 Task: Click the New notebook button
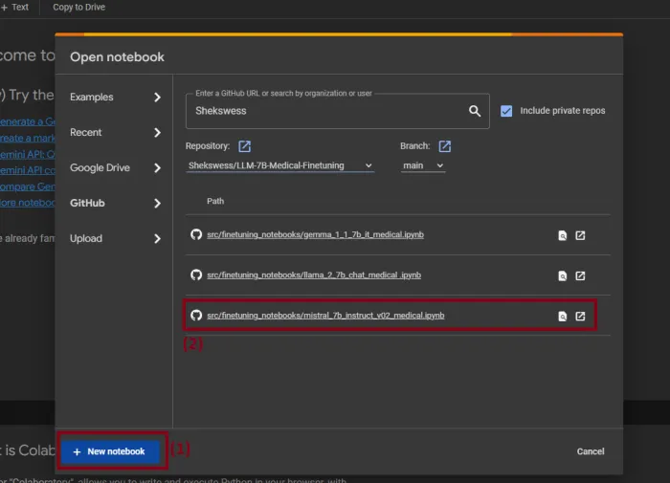click(111, 451)
